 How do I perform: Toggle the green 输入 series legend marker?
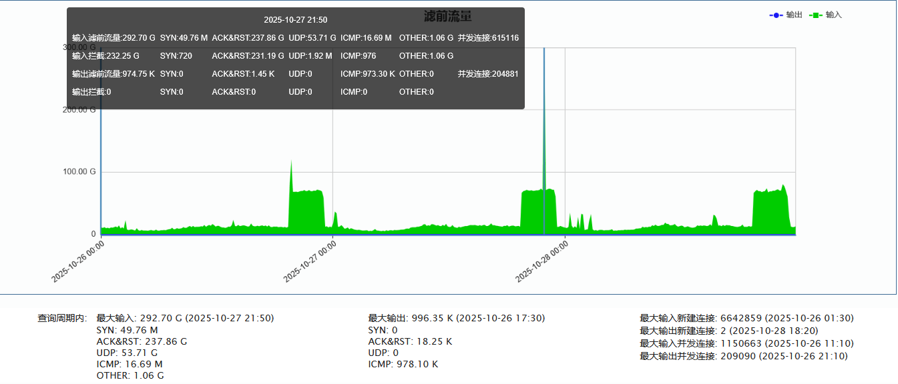tap(815, 15)
